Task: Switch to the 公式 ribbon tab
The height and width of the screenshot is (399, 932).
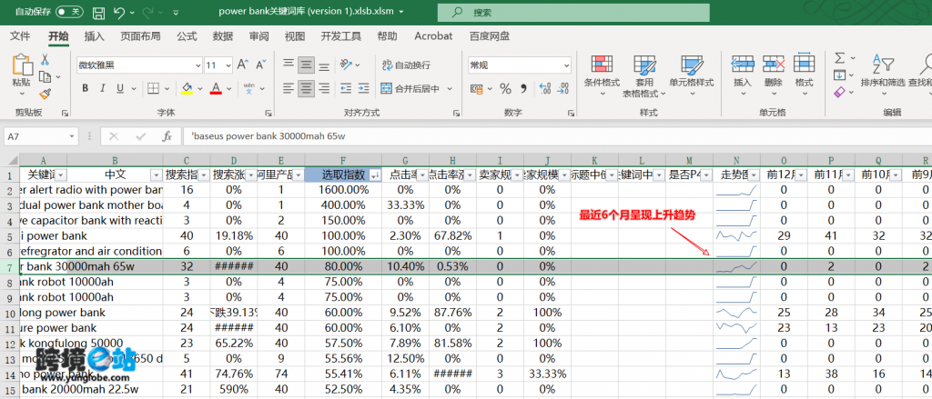Action: click(x=187, y=36)
